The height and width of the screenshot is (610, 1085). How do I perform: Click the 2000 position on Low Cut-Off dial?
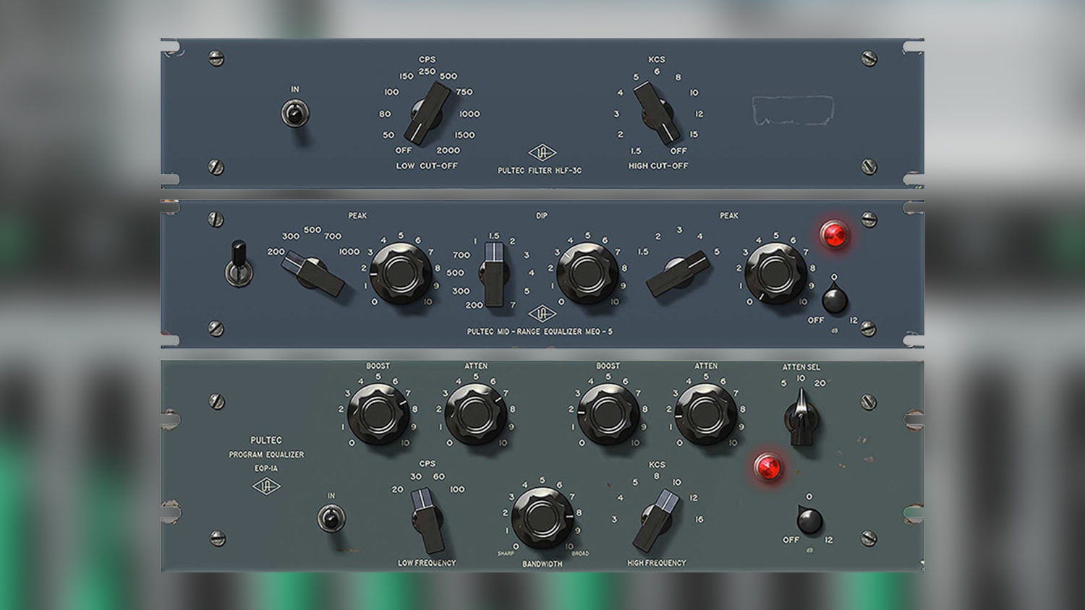coord(448,150)
